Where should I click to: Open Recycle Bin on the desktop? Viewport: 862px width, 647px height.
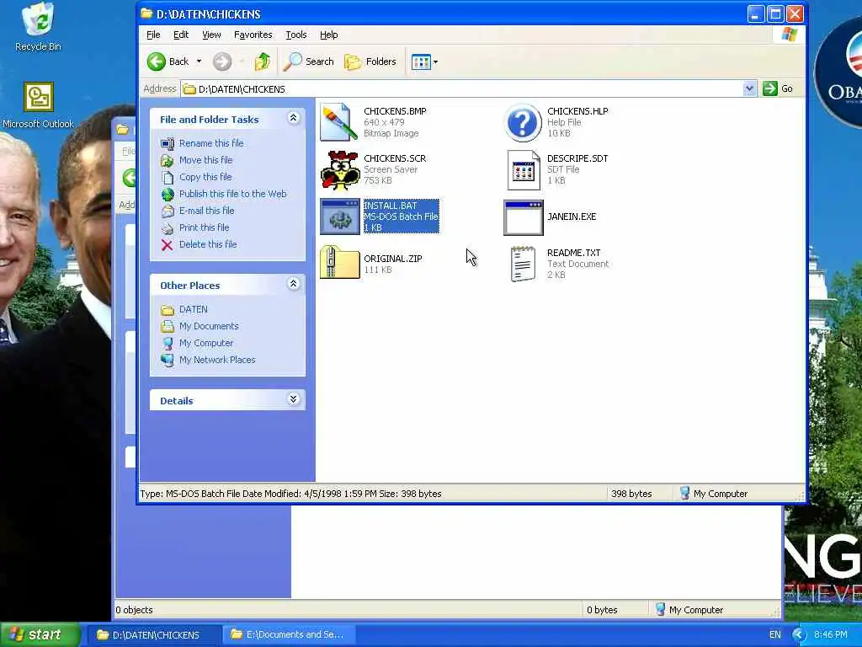38,27
